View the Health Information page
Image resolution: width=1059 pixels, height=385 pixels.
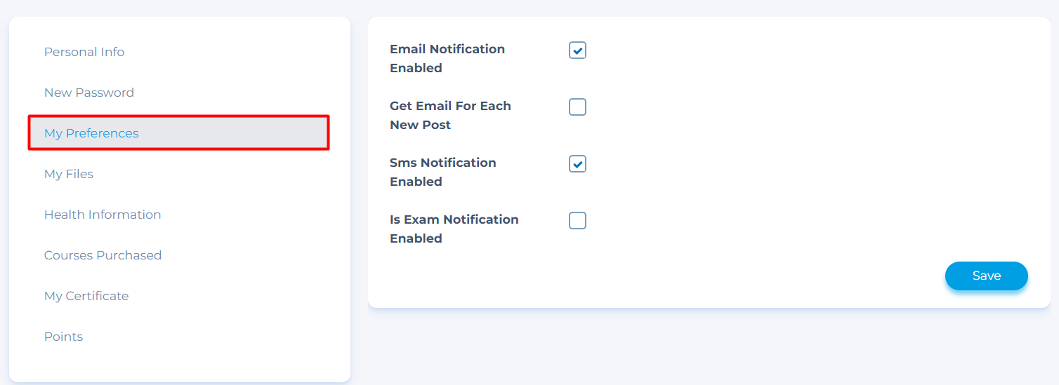coord(103,215)
